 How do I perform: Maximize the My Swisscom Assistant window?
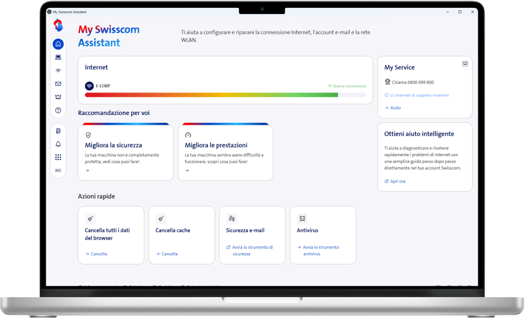pyautogui.click(x=460, y=12)
